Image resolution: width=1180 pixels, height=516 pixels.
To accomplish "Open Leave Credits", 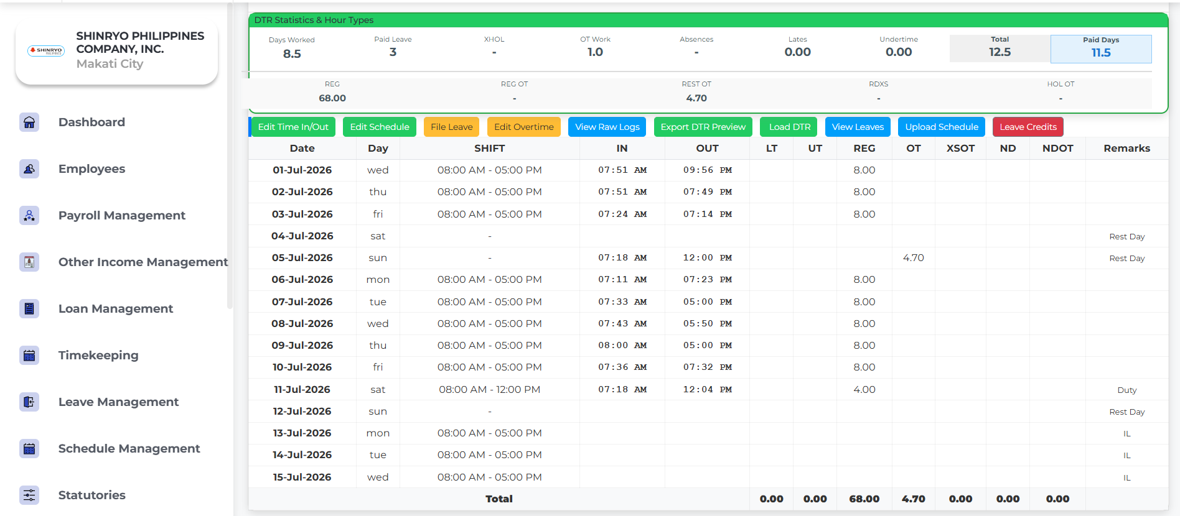I will 1028,127.
